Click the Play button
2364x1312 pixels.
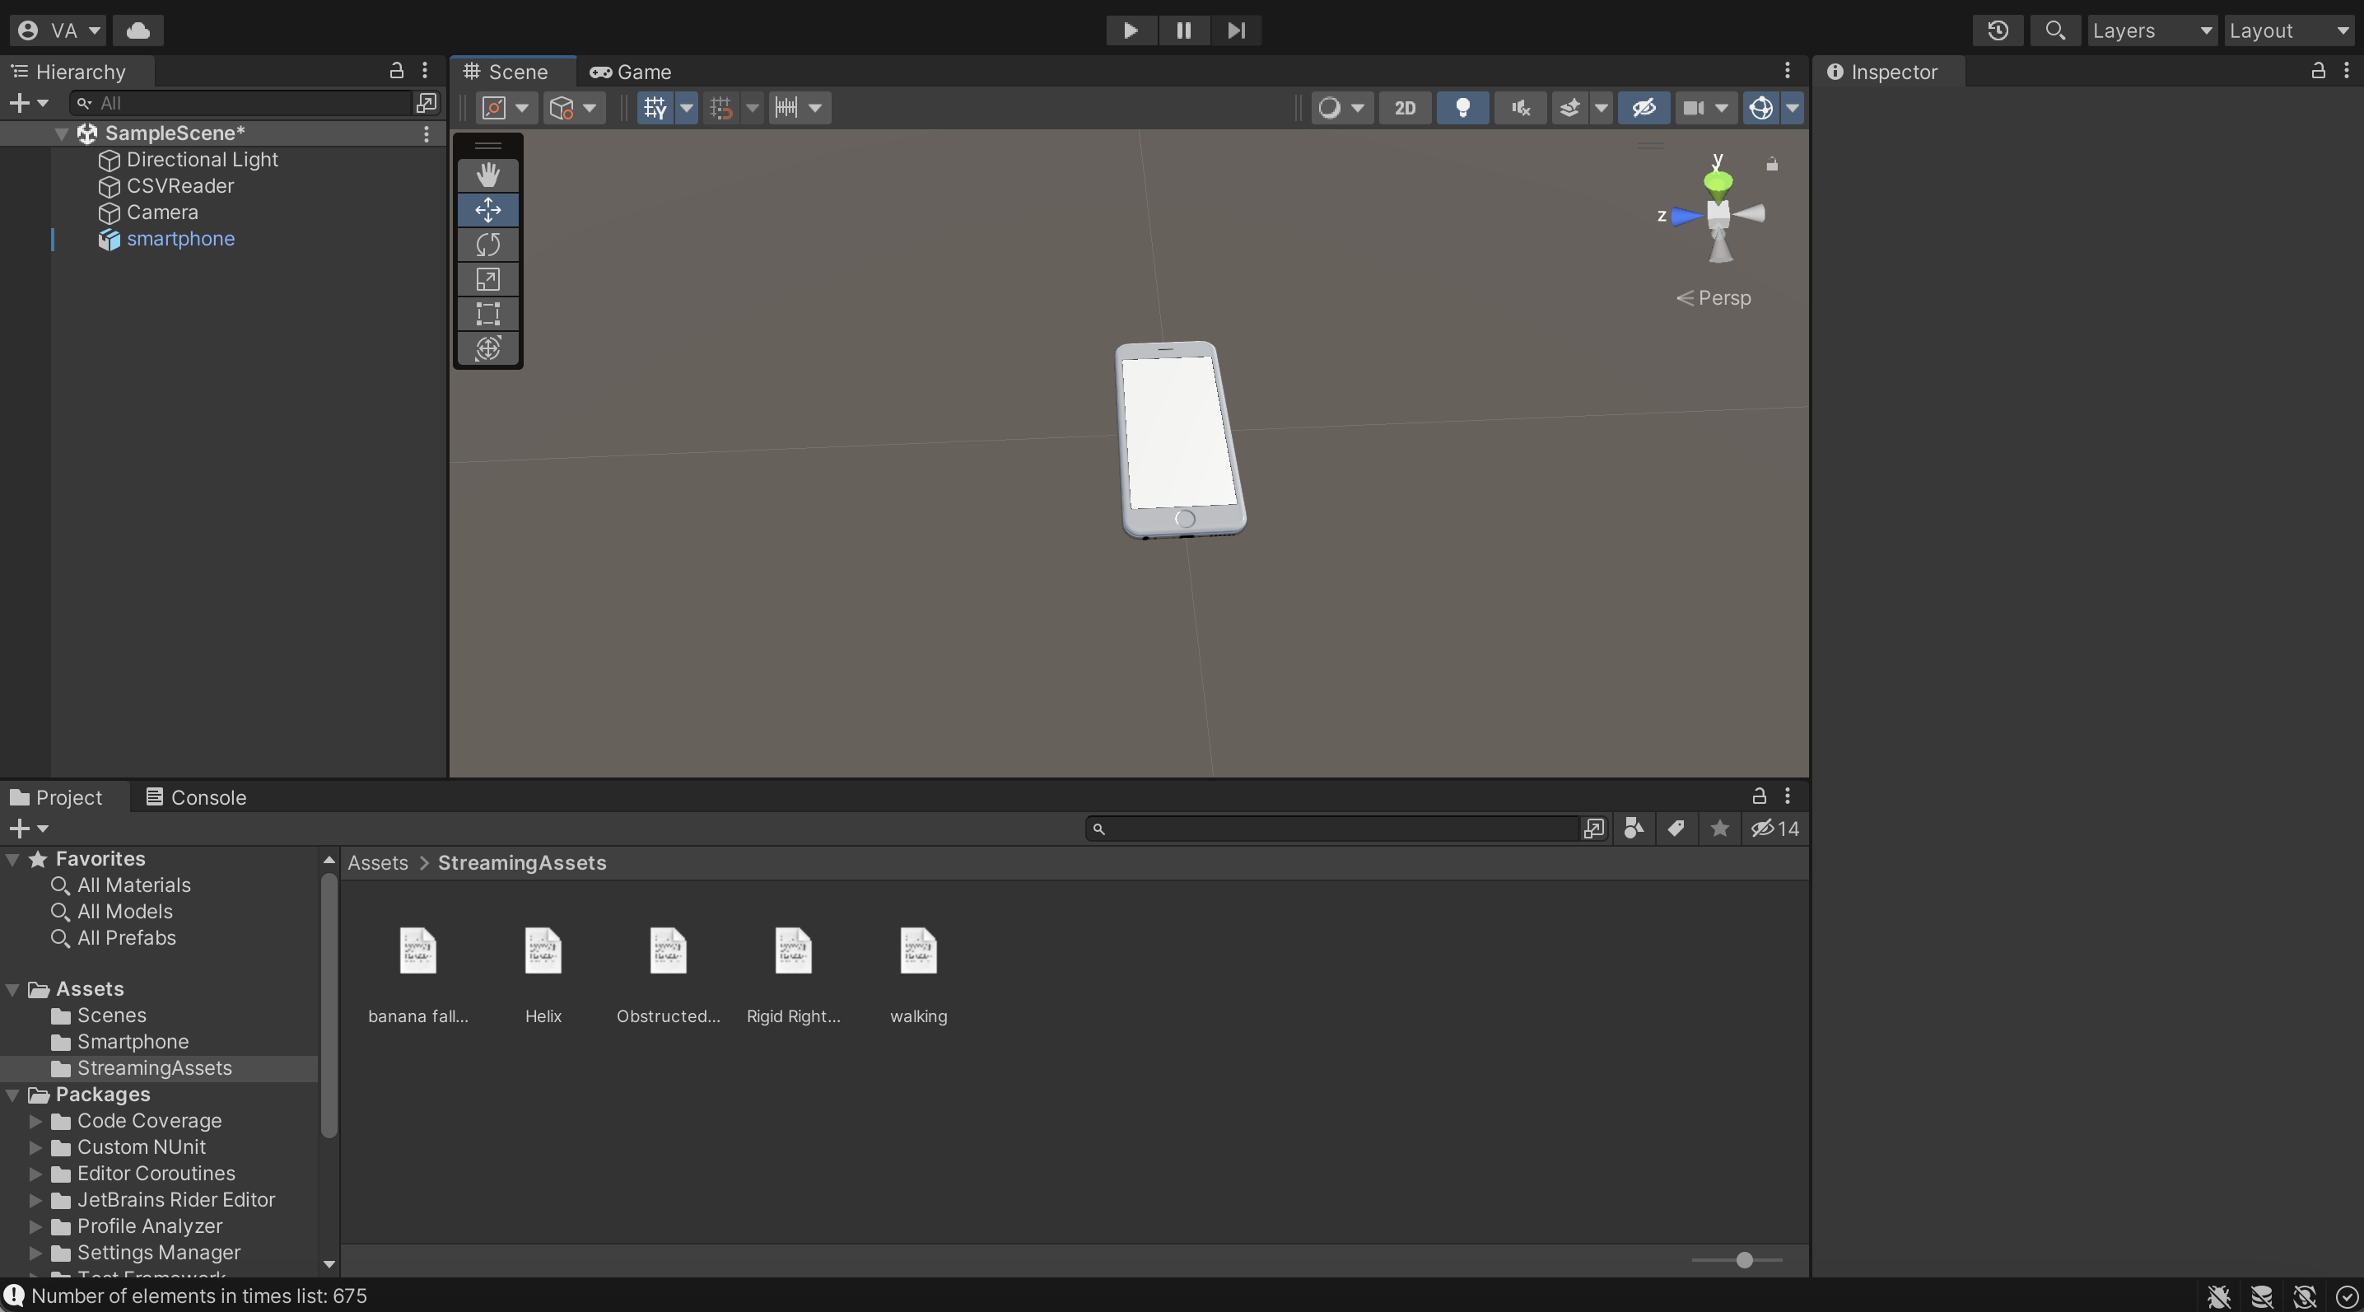(1130, 30)
